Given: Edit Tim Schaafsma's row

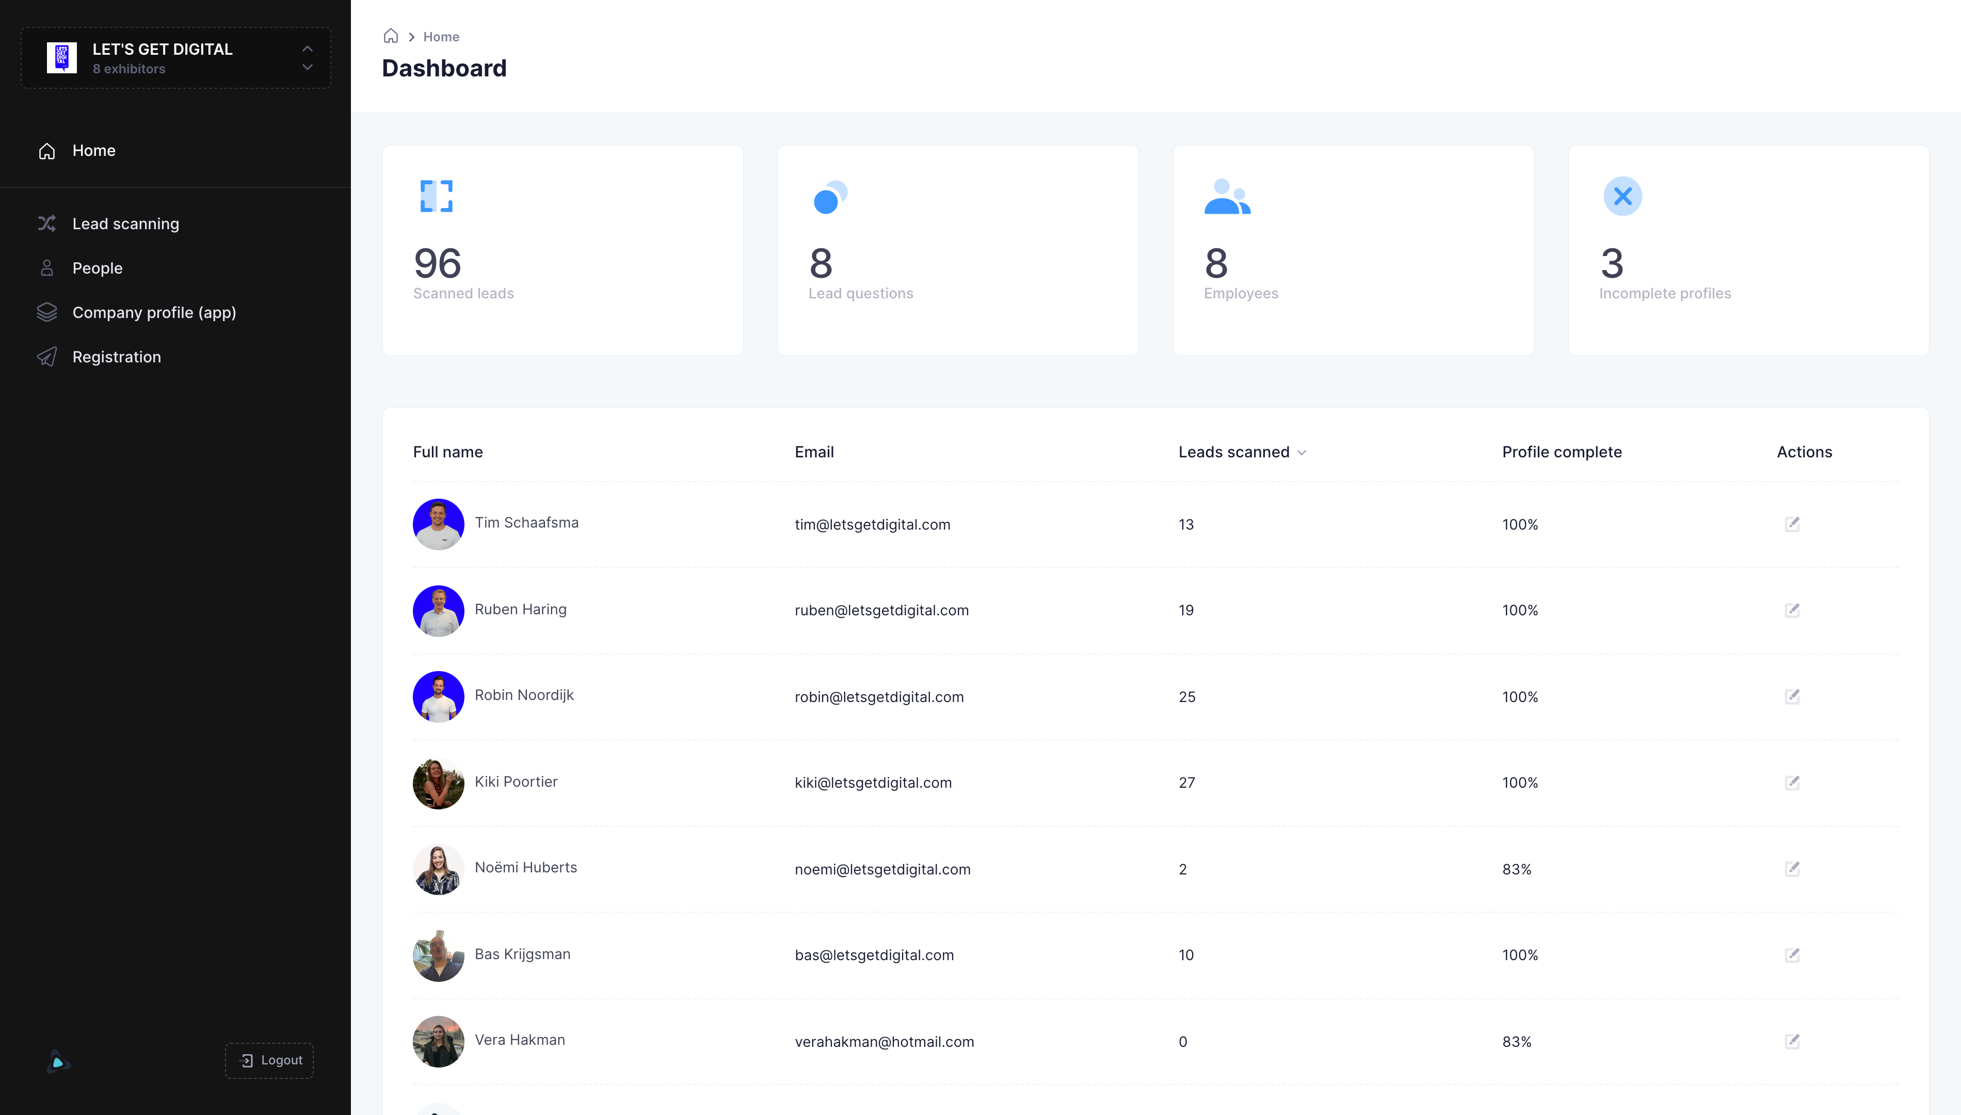Looking at the screenshot, I should click(1792, 524).
